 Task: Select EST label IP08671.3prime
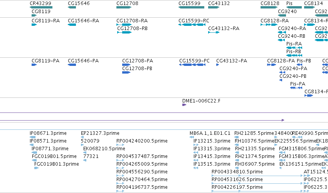(48, 133)
